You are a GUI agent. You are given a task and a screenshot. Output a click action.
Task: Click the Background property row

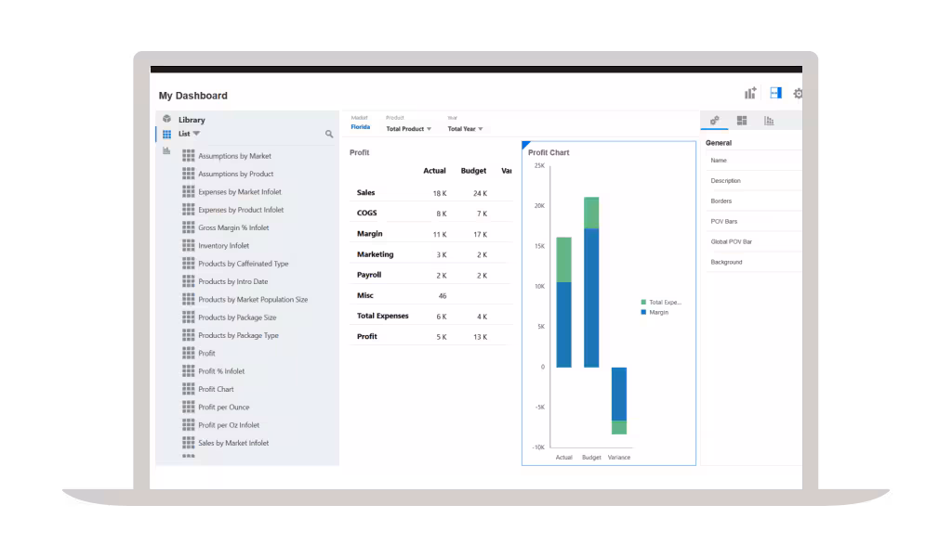click(753, 263)
